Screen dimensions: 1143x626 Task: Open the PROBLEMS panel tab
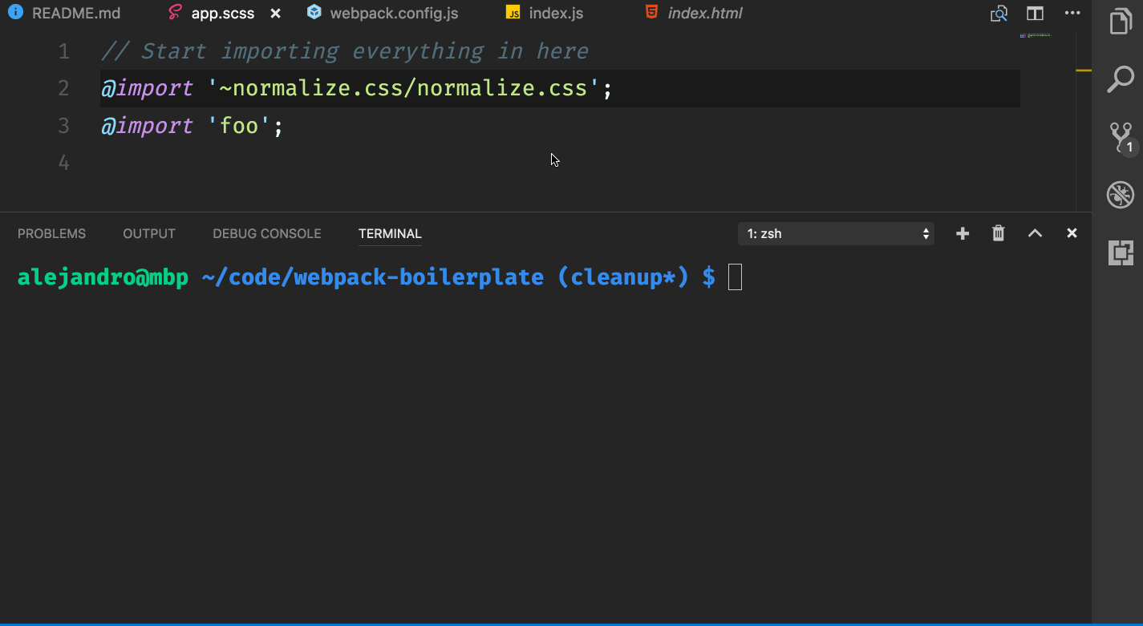coord(51,233)
